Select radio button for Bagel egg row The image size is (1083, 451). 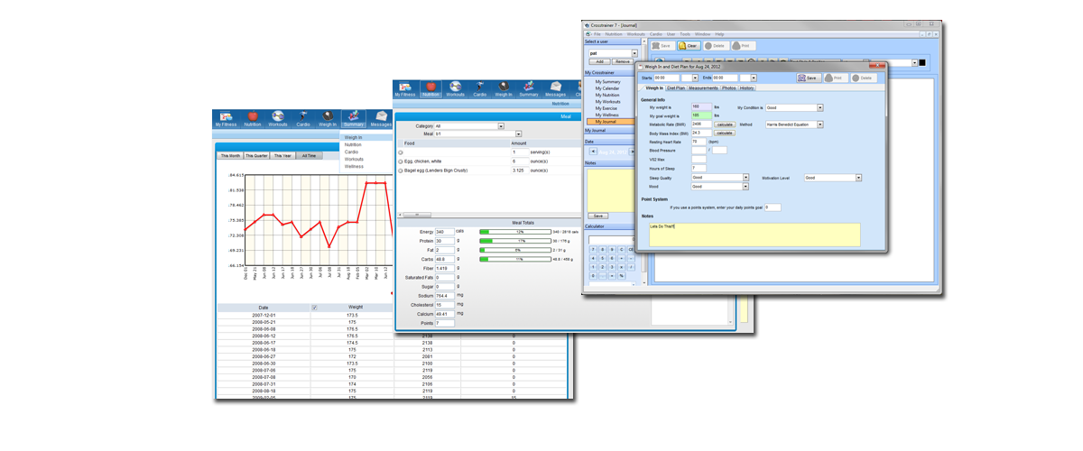401,170
